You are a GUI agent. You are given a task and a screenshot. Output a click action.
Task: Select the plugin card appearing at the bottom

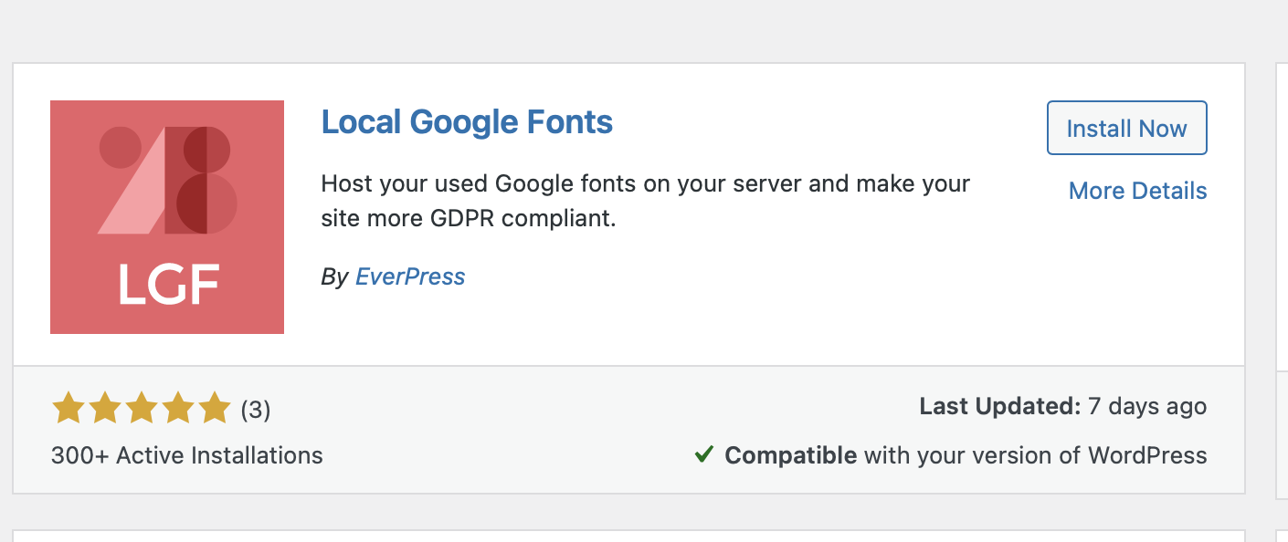tap(630, 534)
